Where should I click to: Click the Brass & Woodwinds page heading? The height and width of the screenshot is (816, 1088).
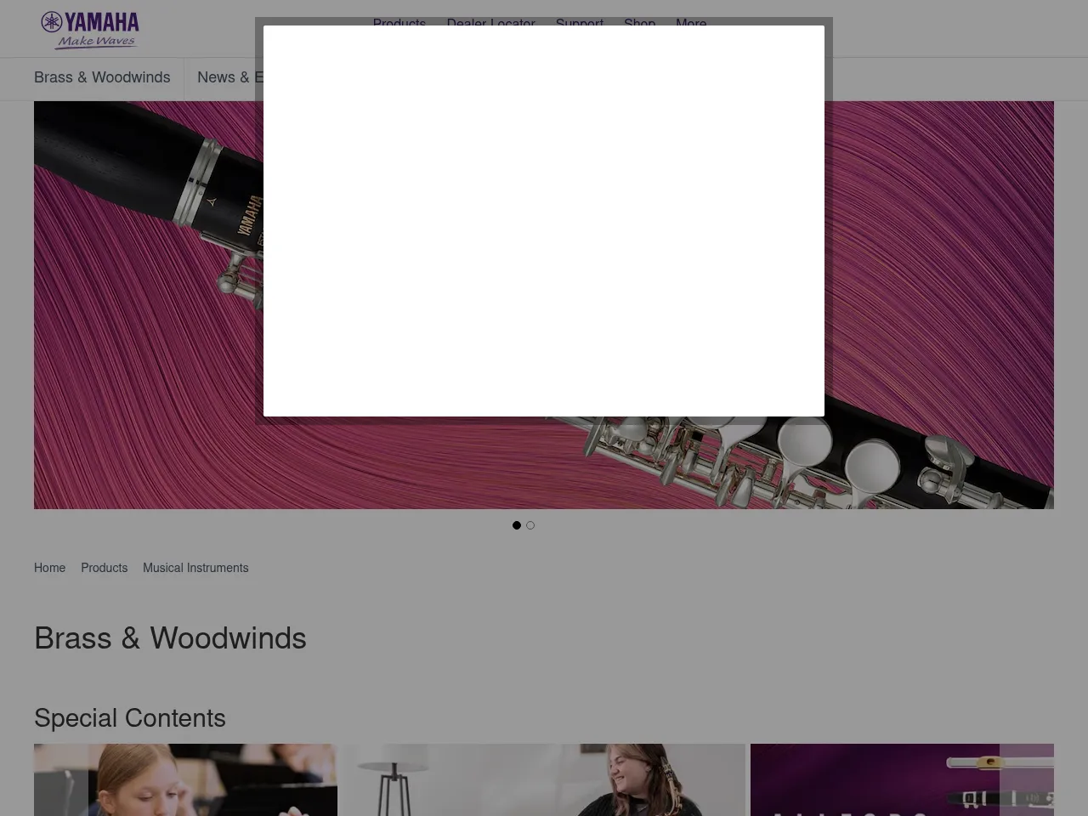[x=170, y=638]
